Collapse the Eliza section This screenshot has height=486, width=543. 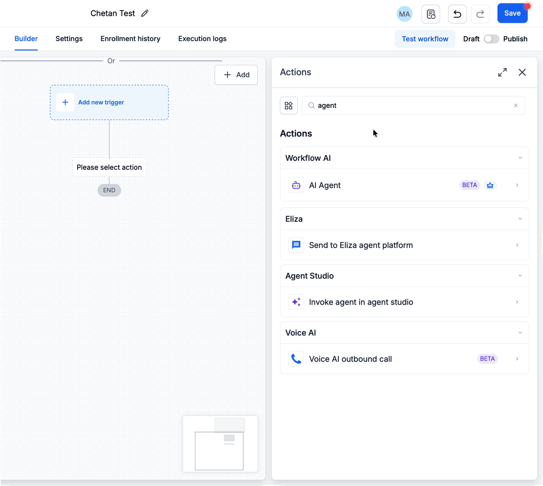point(520,219)
